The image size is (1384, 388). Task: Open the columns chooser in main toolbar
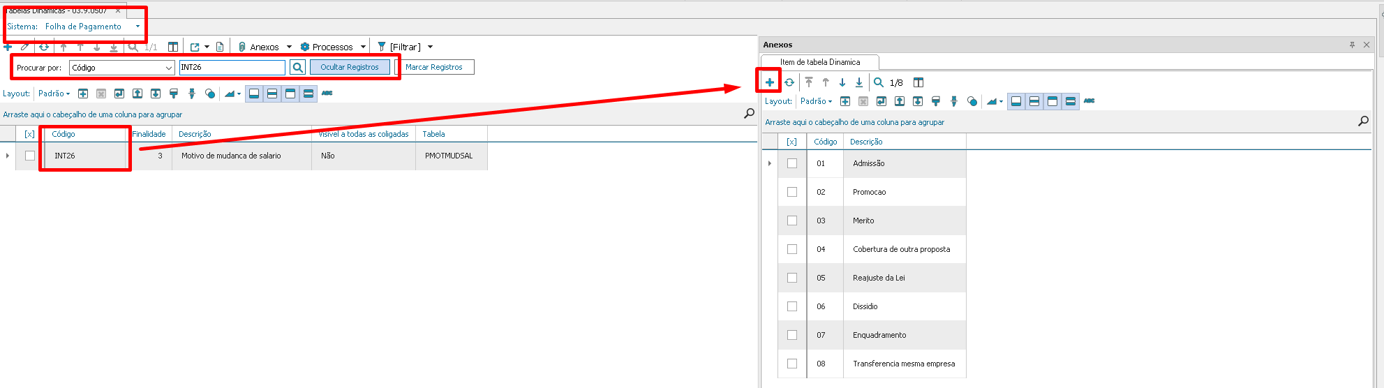[173, 47]
